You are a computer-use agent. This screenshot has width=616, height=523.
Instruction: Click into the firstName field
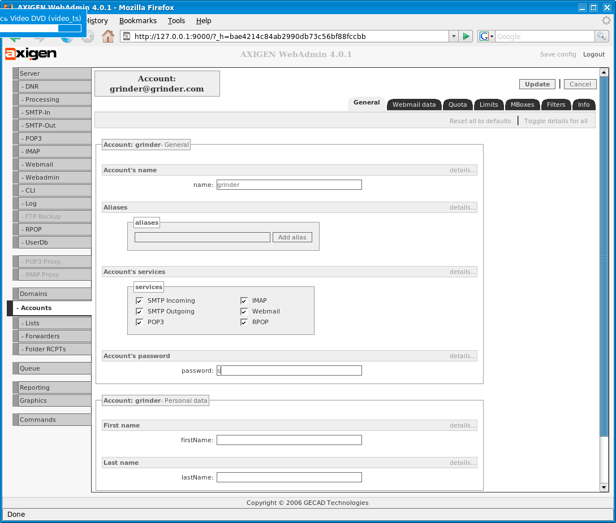tap(289, 440)
